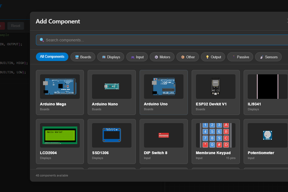
Task: Click the Search components input field
Action: (162, 40)
